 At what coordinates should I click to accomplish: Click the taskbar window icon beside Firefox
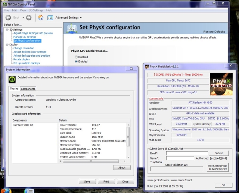(x=29, y=191)
